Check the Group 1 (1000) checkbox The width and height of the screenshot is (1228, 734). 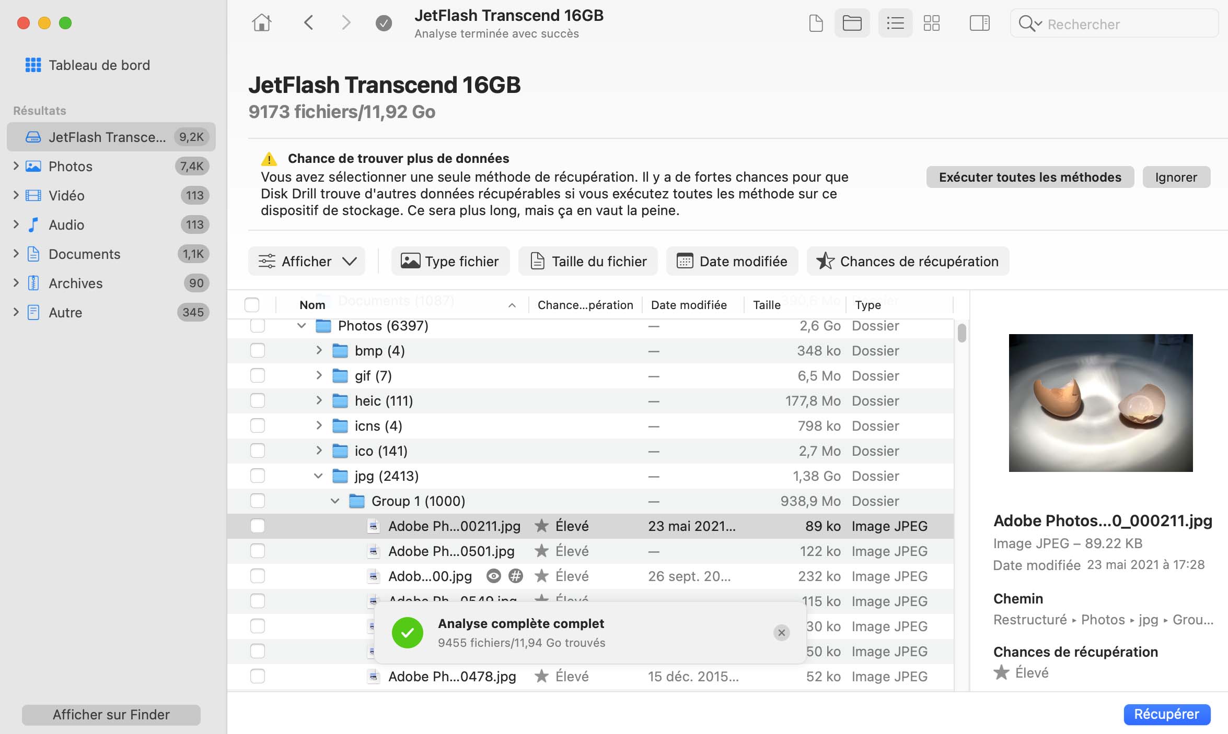(258, 501)
